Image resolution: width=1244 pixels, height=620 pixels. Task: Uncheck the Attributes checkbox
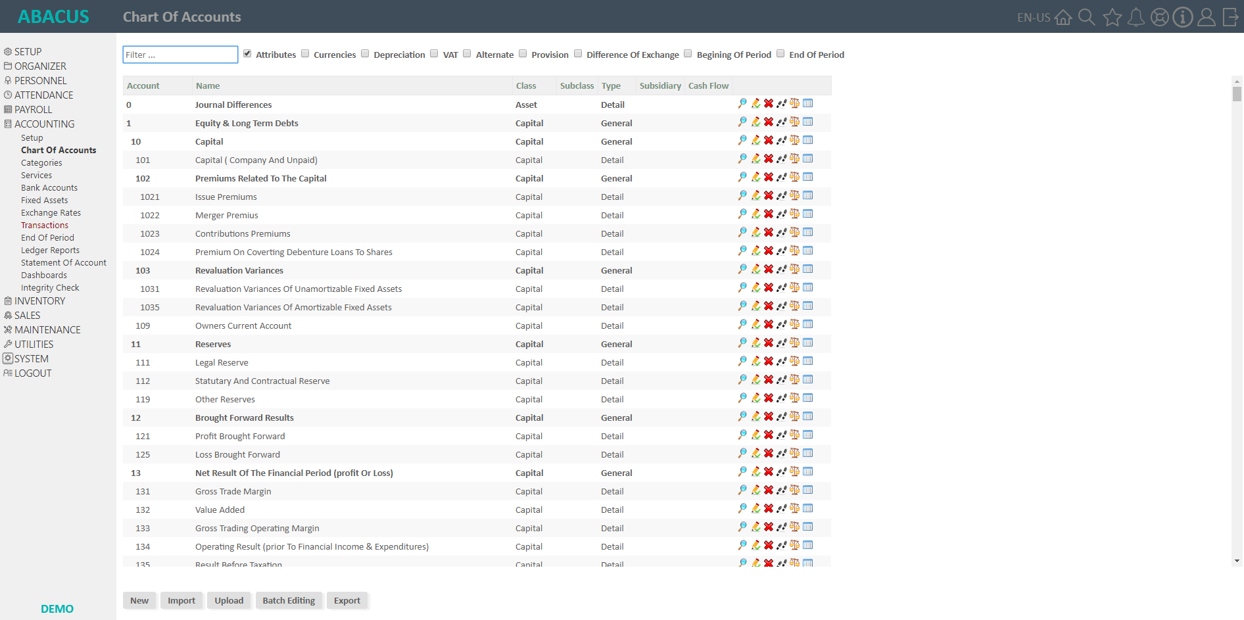[x=247, y=54]
